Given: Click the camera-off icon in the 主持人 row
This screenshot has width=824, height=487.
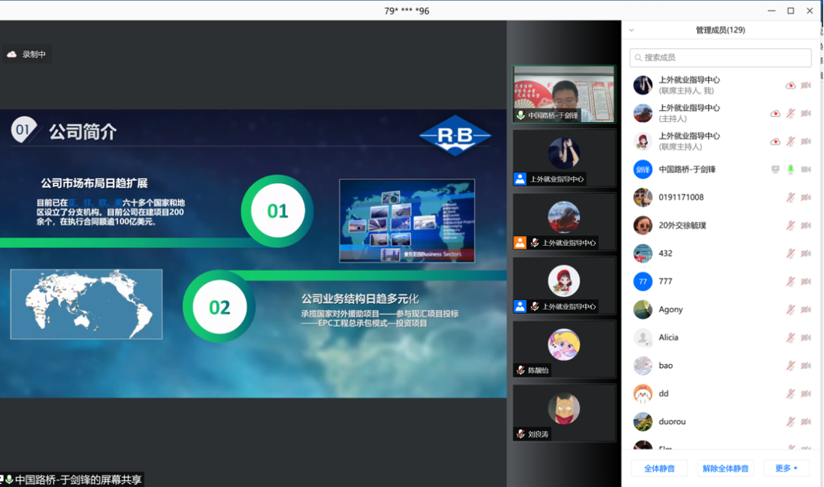Looking at the screenshot, I should [x=806, y=114].
